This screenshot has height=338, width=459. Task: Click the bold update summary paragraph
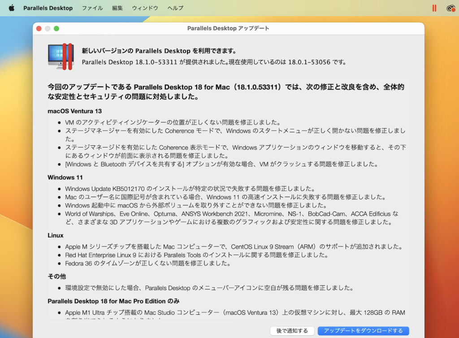[x=226, y=91]
